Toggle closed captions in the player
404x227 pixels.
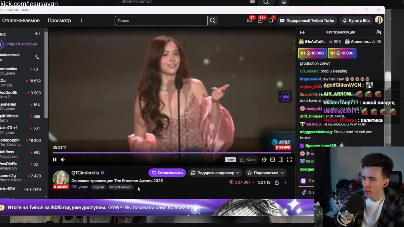(272, 160)
